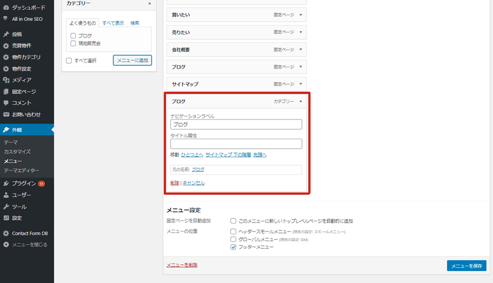Check the ブログ category checkbox

point(73,36)
